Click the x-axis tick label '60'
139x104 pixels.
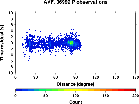coord(56,77)
